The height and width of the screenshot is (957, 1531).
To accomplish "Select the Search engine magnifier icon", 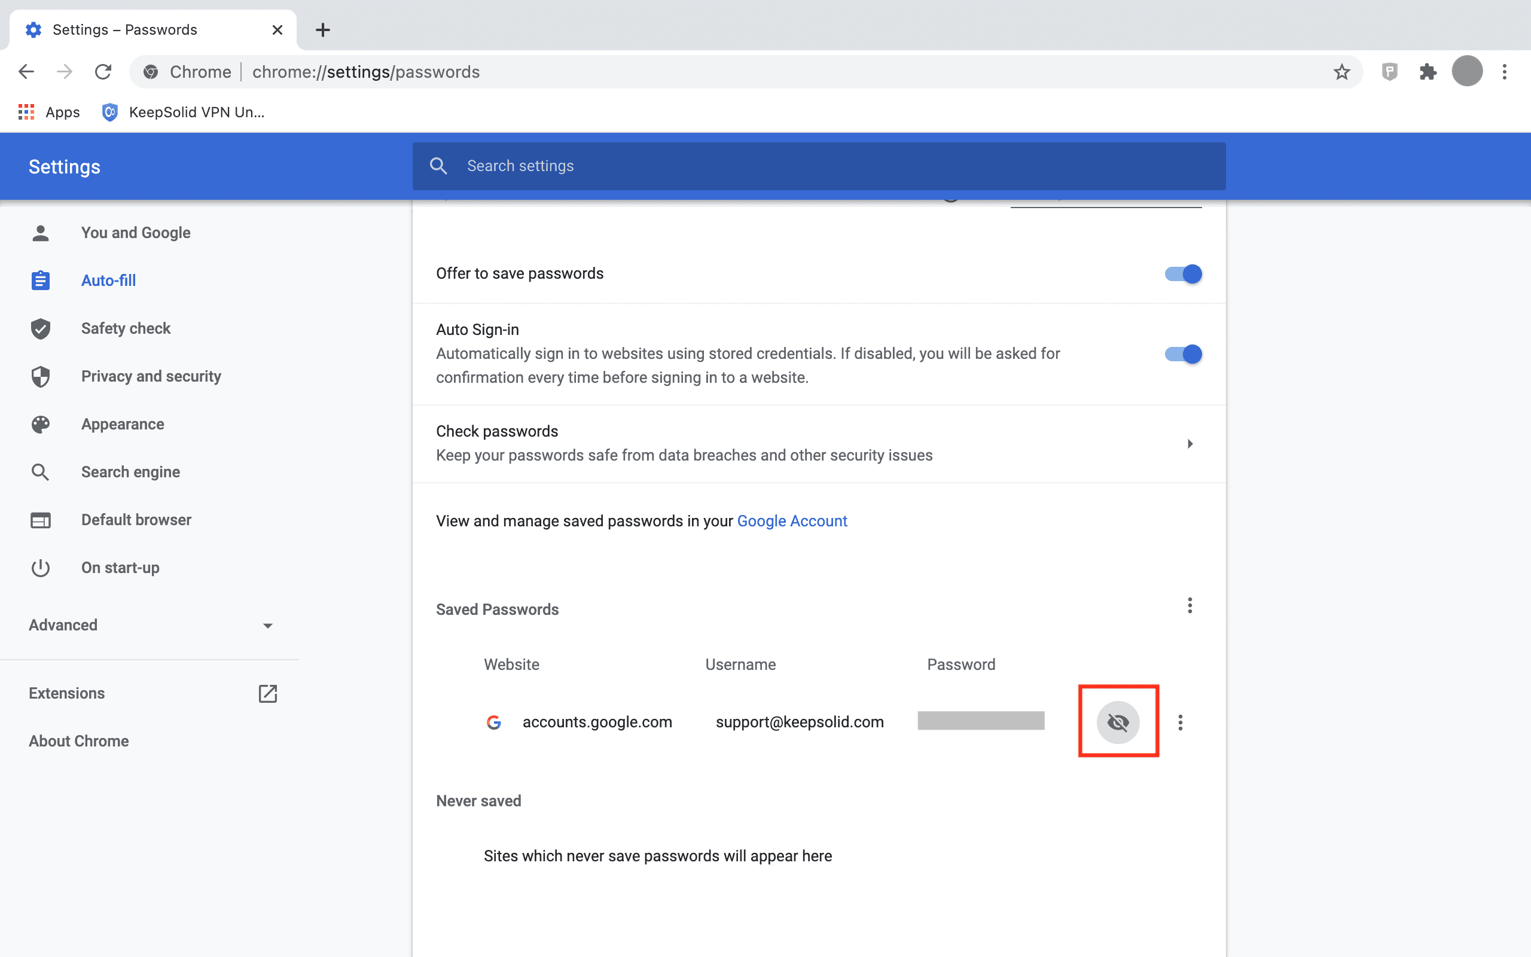I will 40,471.
